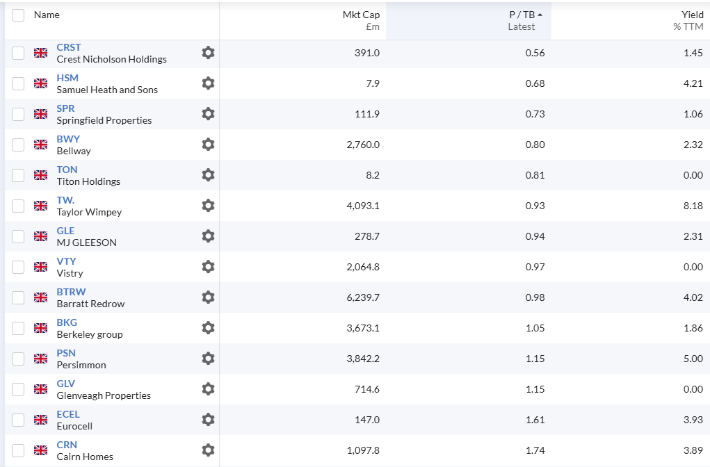Open the gear menu for Titon Holdings
710x467 pixels.
point(208,175)
